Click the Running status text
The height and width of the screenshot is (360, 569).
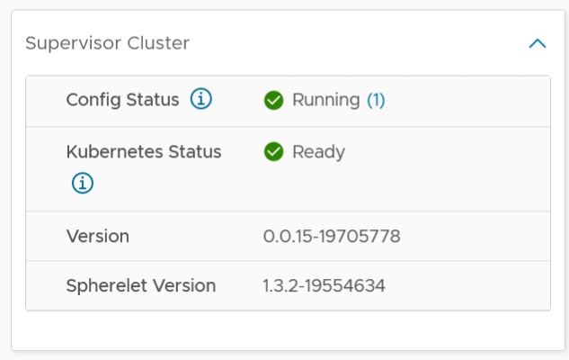tap(326, 101)
